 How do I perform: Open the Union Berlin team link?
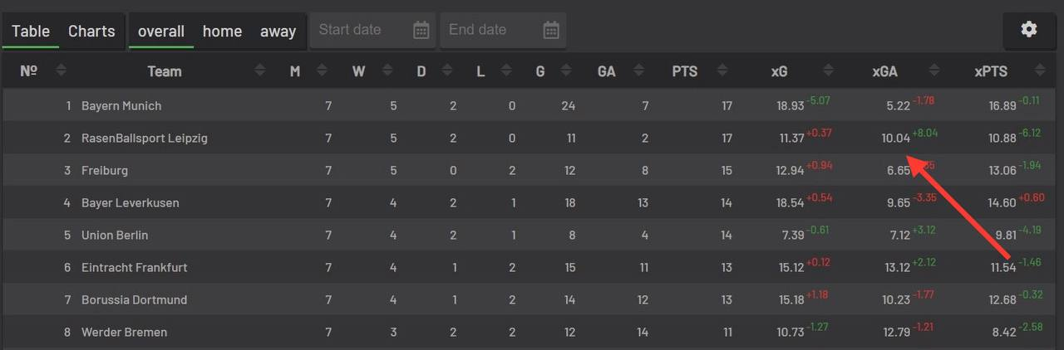(115, 236)
